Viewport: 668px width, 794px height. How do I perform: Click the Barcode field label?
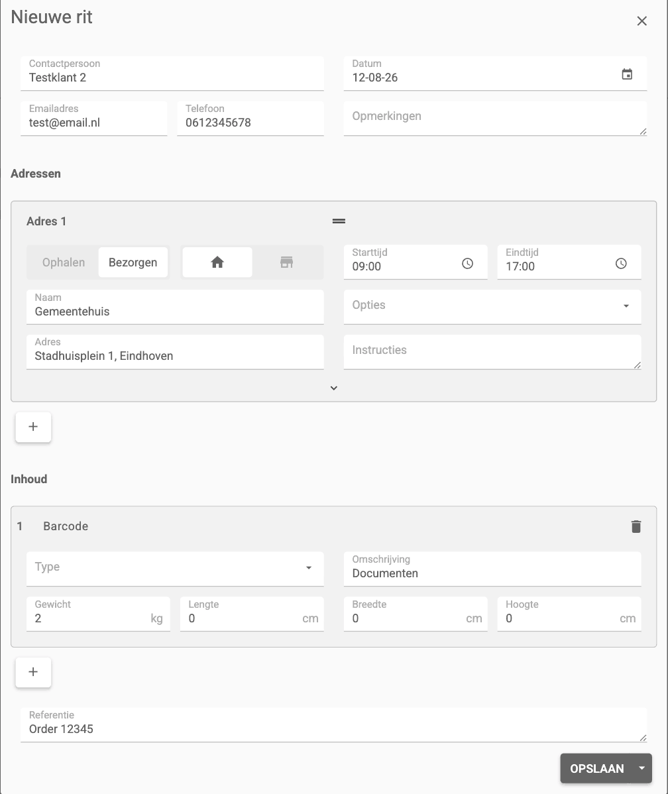tap(66, 526)
